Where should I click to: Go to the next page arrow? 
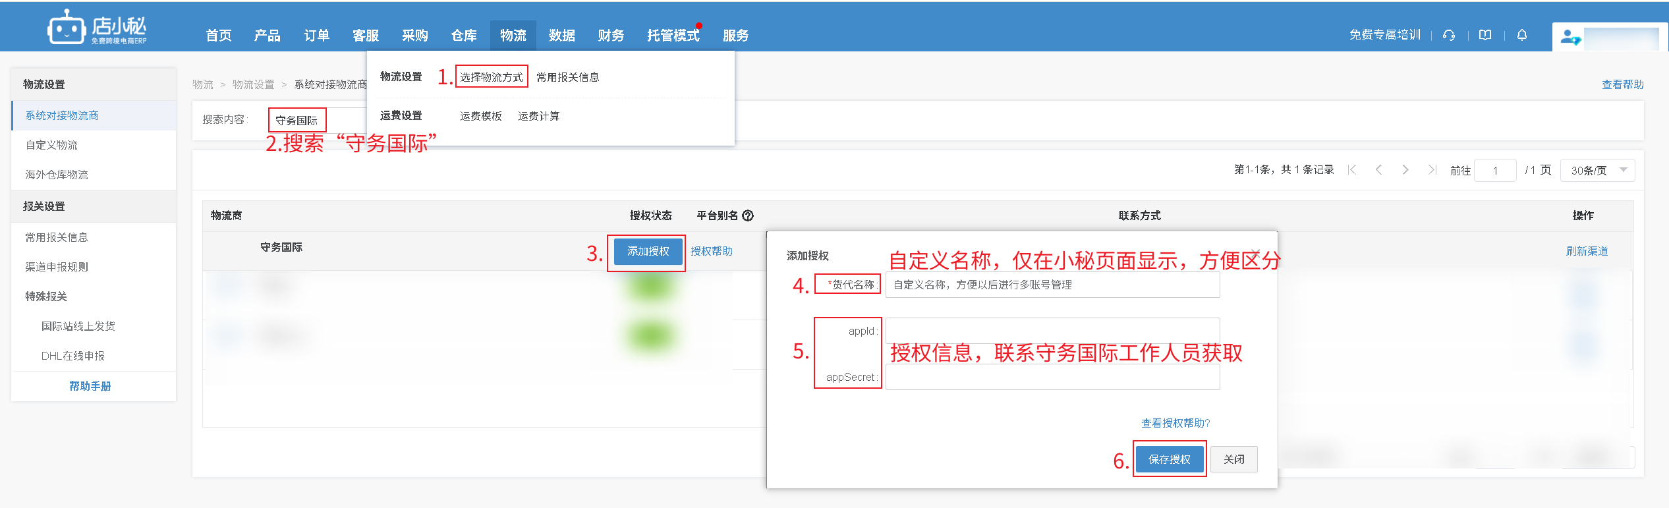click(x=1405, y=170)
